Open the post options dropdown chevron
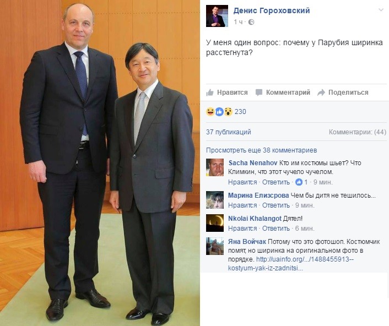389x326 pixels. click(381, 10)
